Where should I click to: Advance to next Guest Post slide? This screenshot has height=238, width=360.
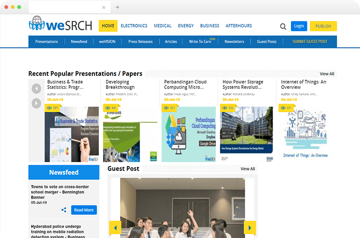[250, 227]
